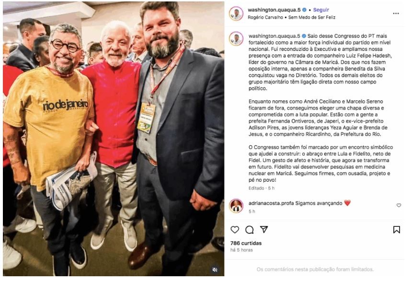Click the caption avatar of washington.quaqua.5

pyautogui.click(x=236, y=38)
